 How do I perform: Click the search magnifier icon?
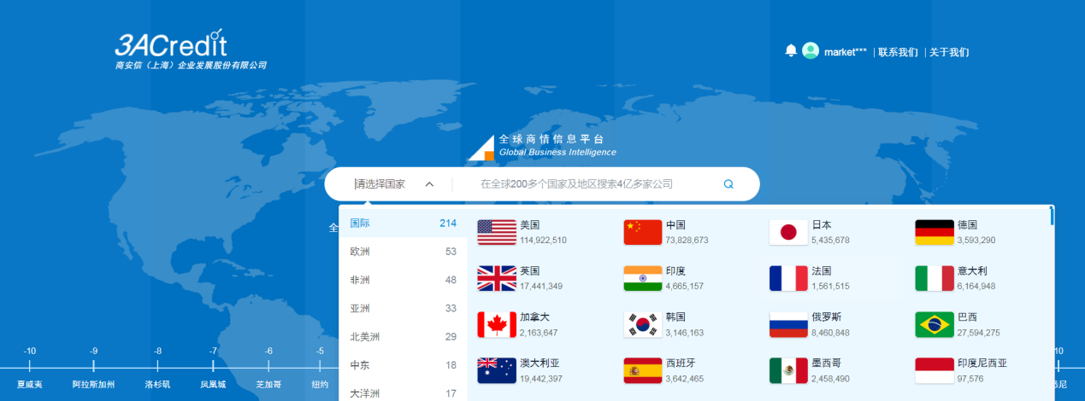click(x=728, y=183)
